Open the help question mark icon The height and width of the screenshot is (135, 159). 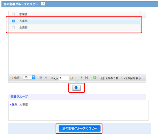click(x=43, y=4)
